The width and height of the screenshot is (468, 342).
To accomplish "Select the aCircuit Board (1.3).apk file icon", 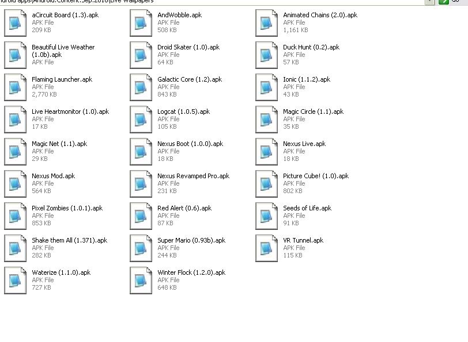I will [x=15, y=23].
